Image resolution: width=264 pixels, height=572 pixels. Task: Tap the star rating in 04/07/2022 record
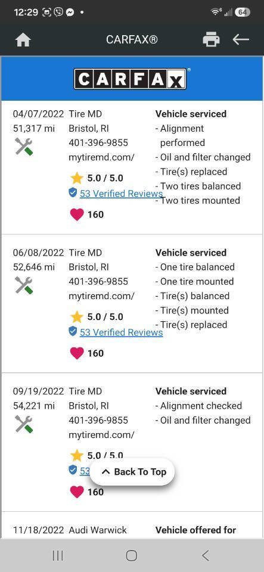click(97, 178)
